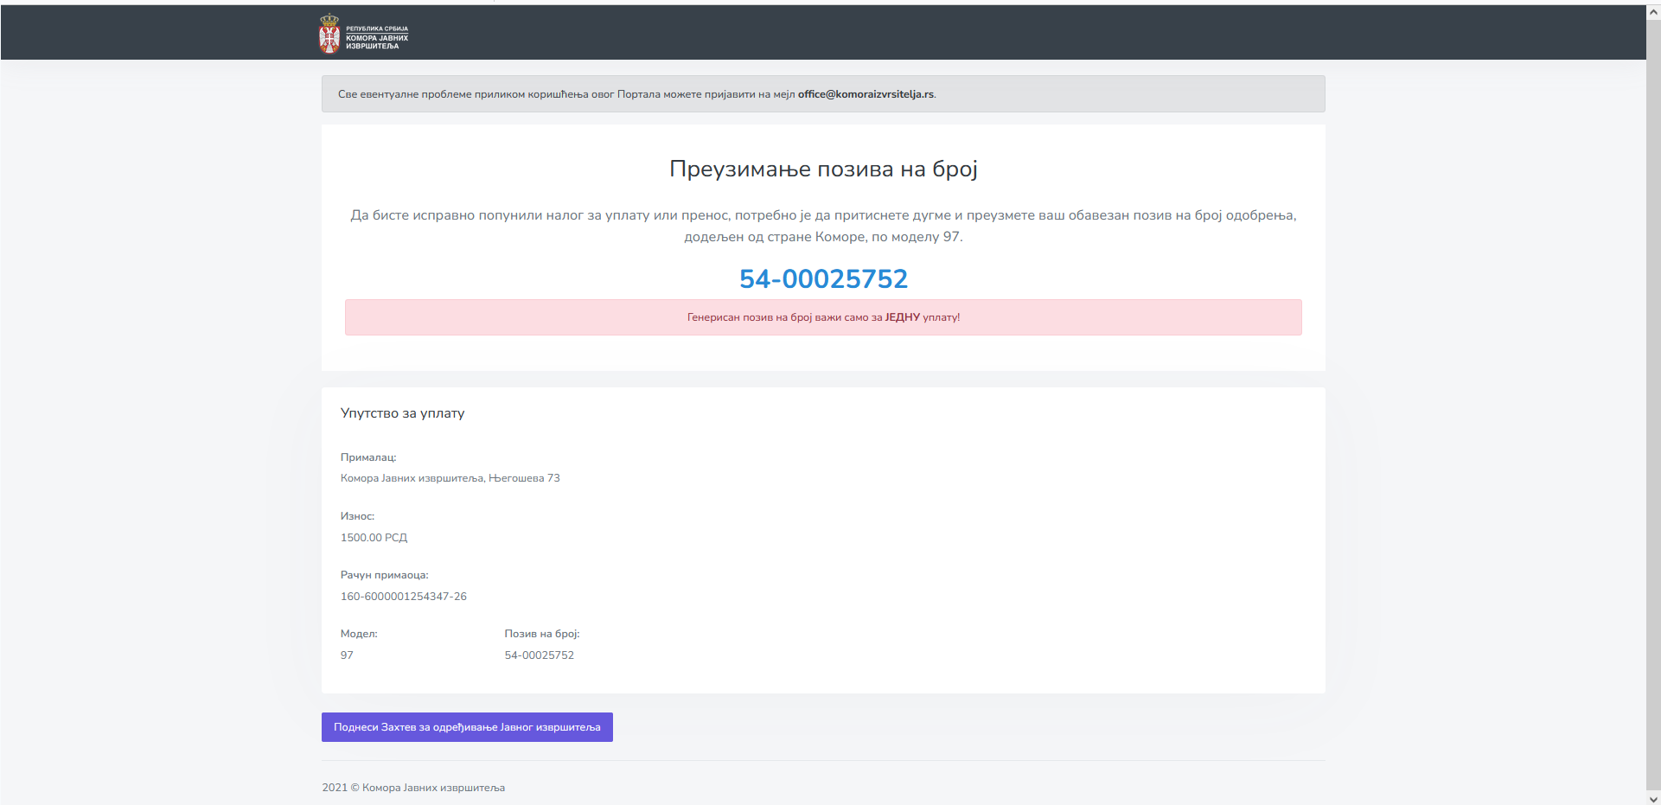1661x805 pixels.
Task: Click the Serbian coat of arms logo
Action: click(x=329, y=35)
